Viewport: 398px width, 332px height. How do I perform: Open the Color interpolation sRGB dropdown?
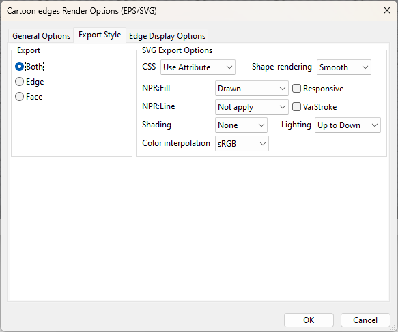[x=242, y=144]
